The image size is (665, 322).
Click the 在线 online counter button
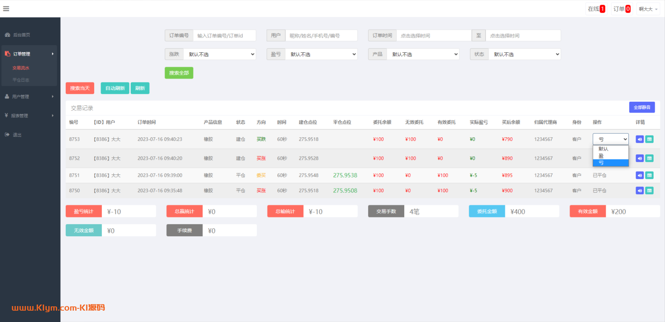pos(596,9)
